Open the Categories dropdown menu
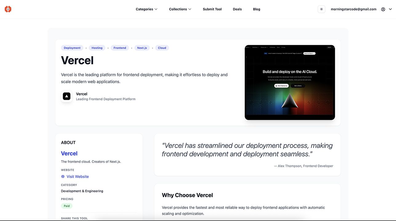This screenshot has height=221, width=396. tap(146, 9)
